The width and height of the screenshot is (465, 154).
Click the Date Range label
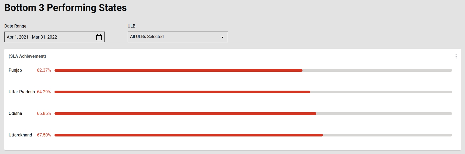[15, 26]
